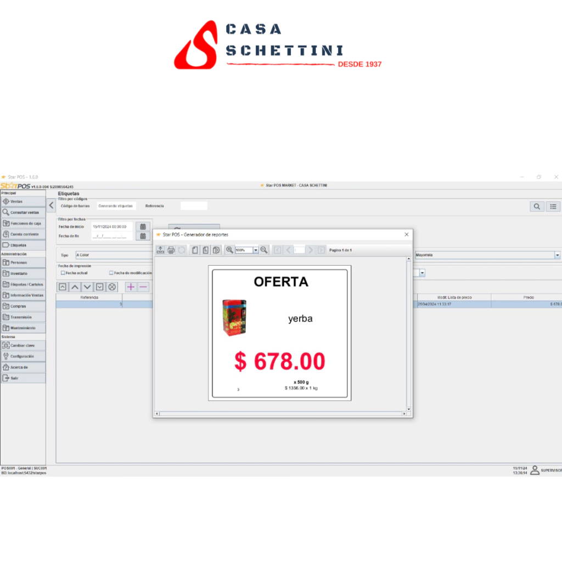Collapse the sidebar with the back arrow

pyautogui.click(x=51, y=205)
